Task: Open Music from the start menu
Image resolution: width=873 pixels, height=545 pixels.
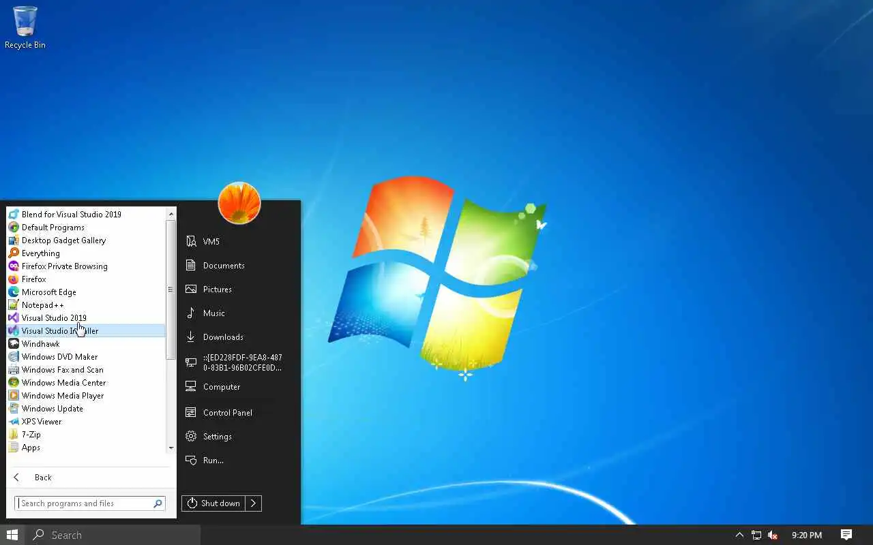Action: tap(239, 313)
